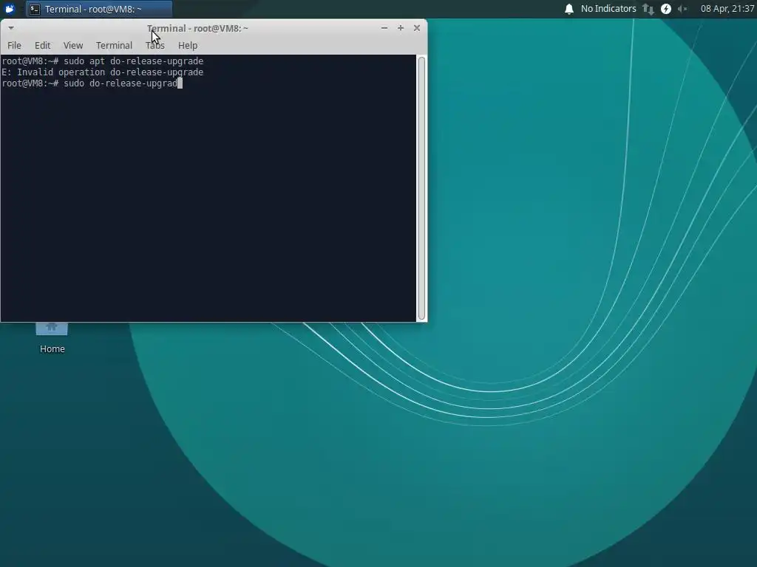
Task: Maximize the Terminal window
Action: (x=400, y=28)
